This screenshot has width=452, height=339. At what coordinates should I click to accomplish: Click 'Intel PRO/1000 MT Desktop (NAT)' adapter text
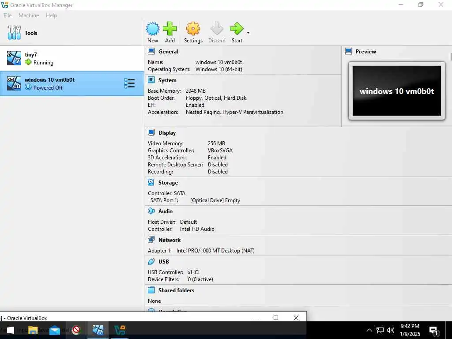[x=215, y=251]
